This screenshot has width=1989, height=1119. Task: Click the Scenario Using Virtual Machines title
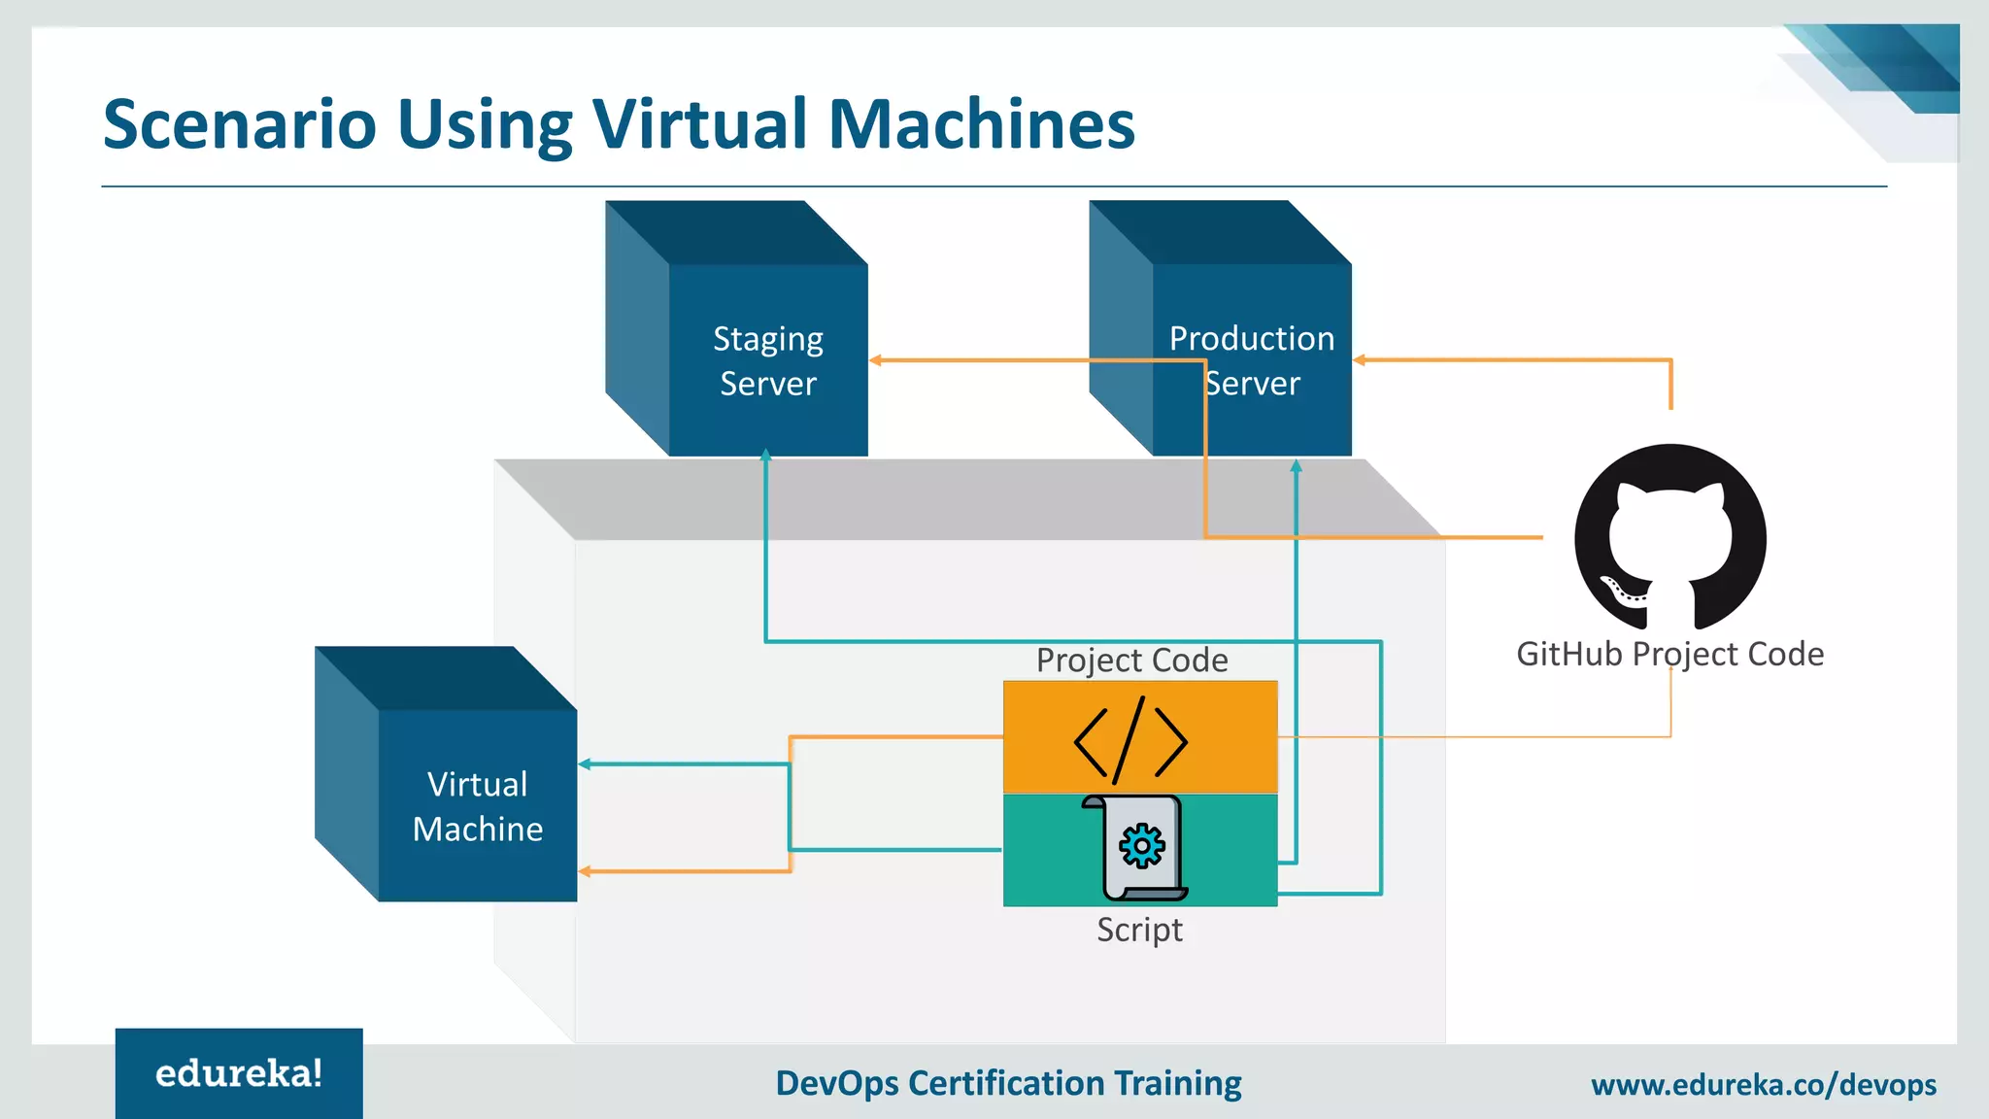tap(619, 124)
